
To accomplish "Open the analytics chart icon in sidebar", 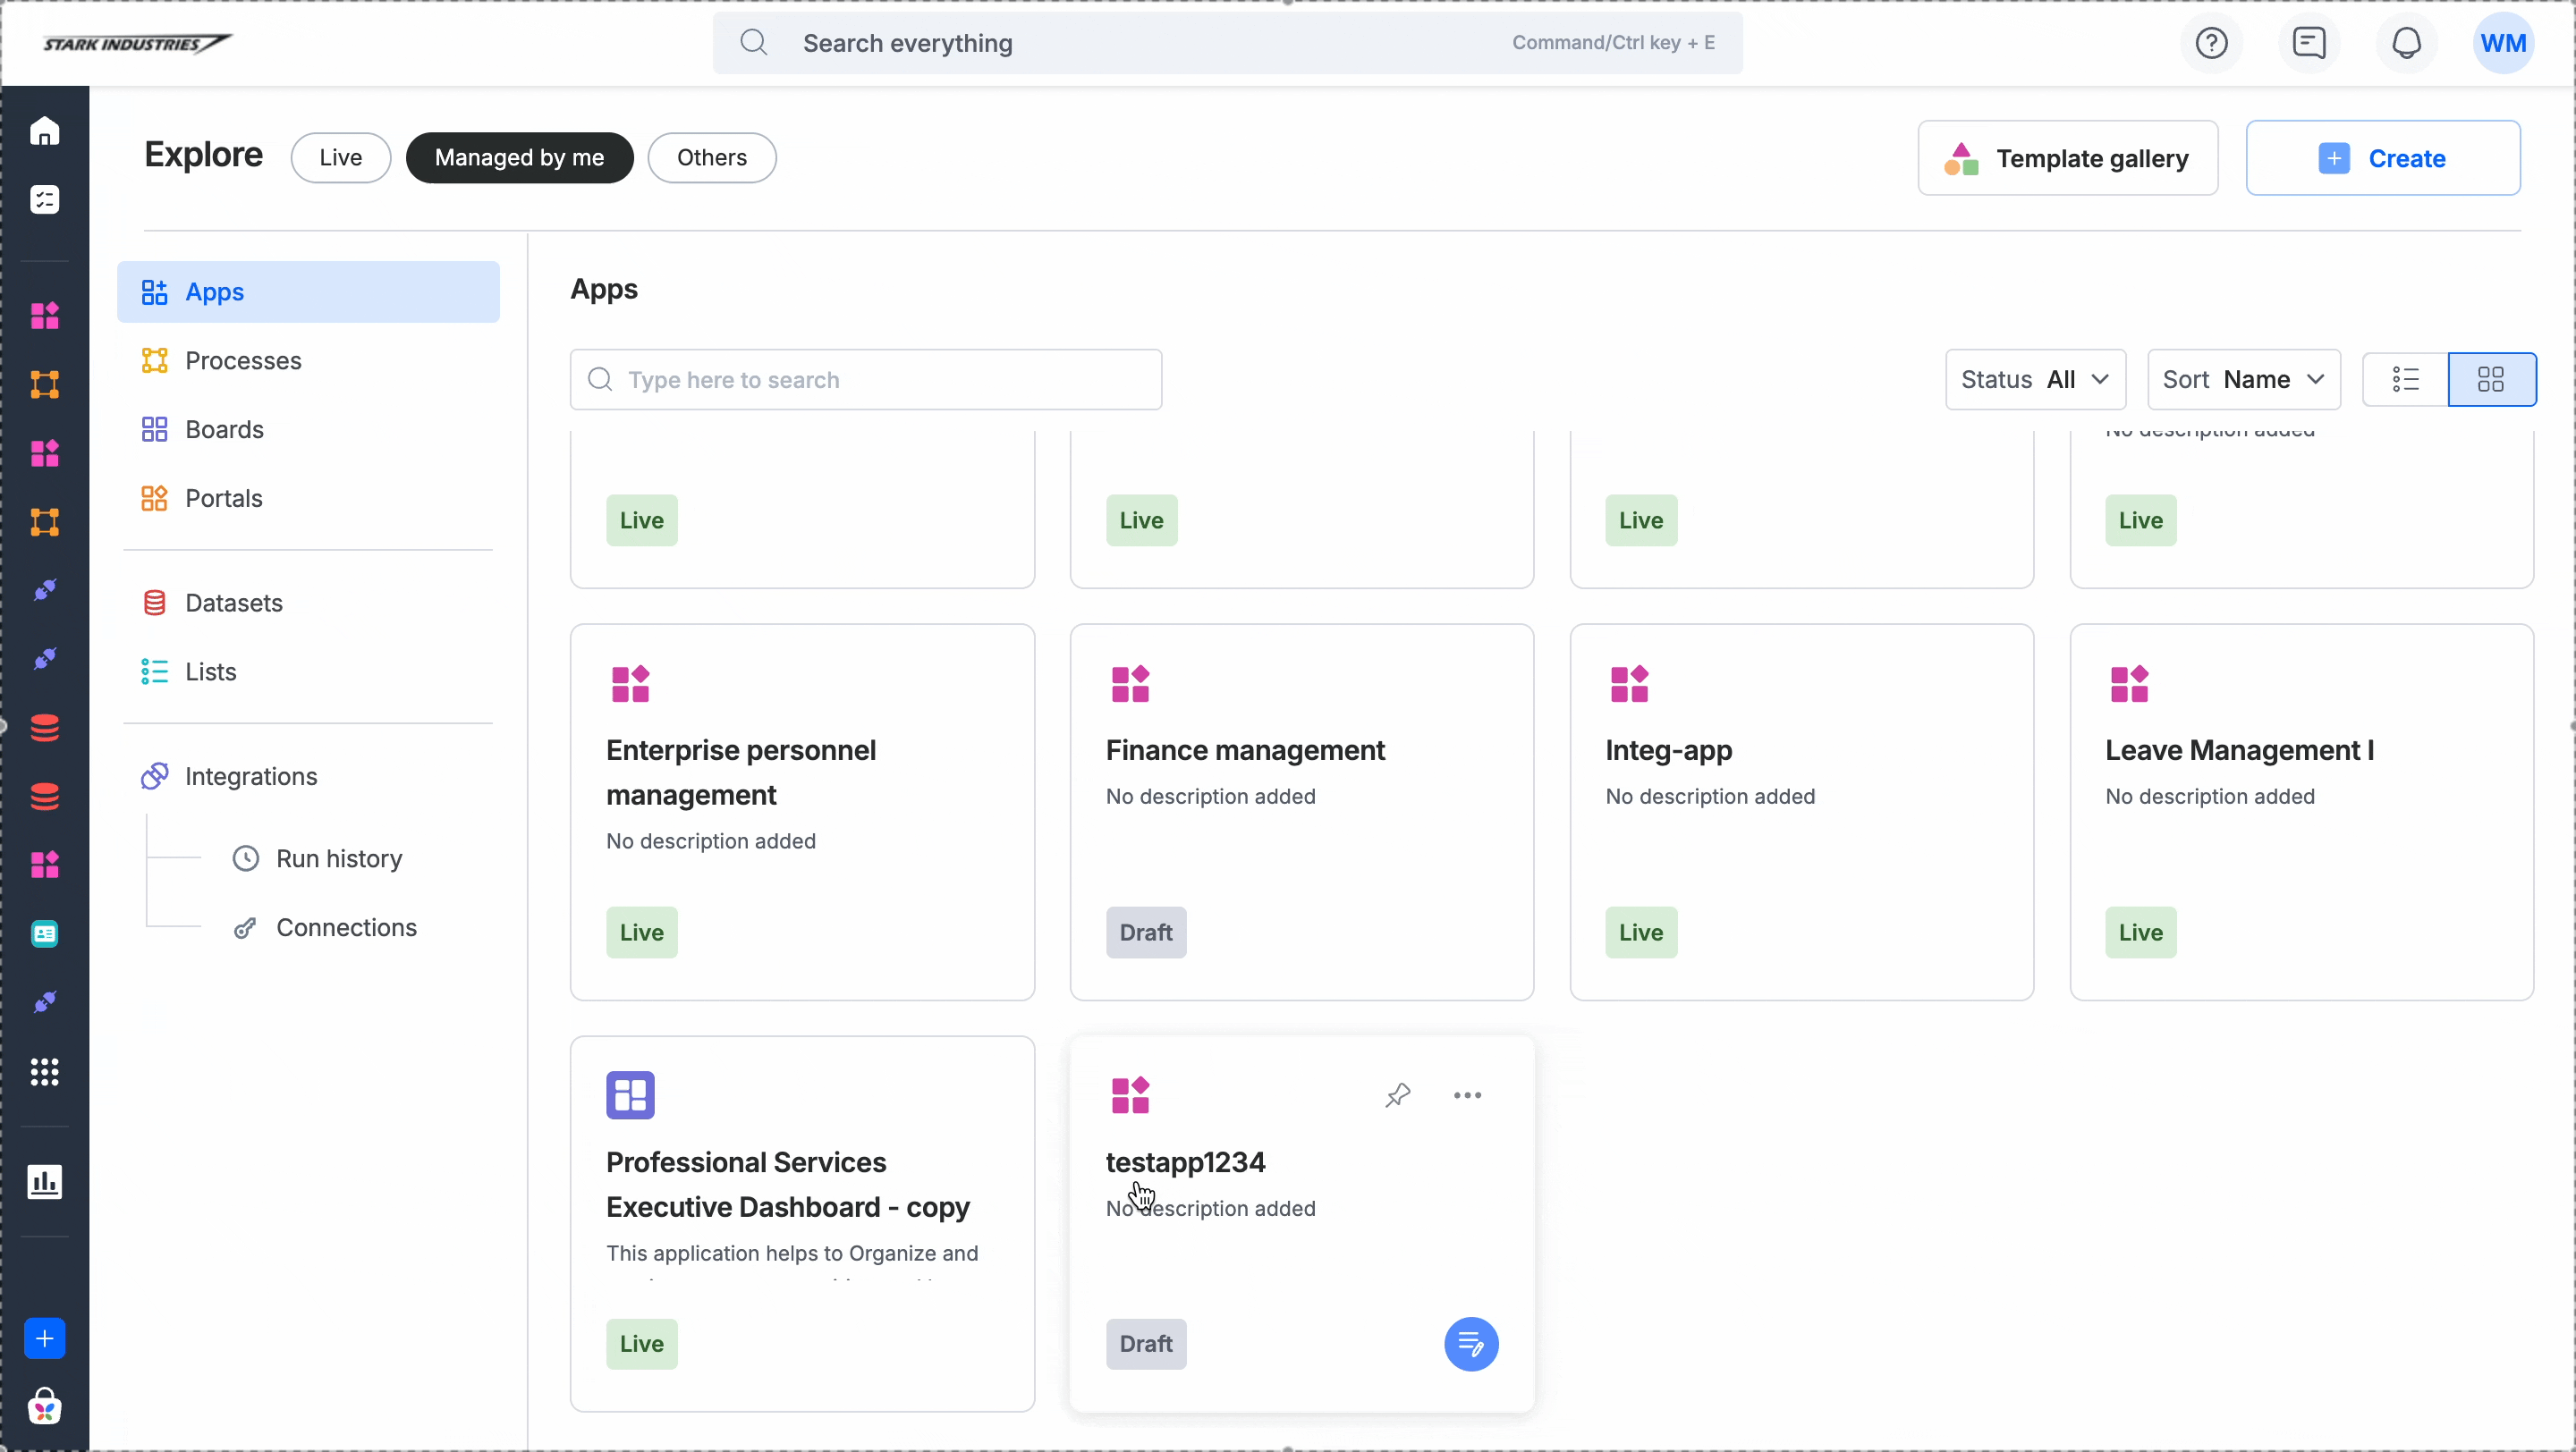I will click(44, 1181).
